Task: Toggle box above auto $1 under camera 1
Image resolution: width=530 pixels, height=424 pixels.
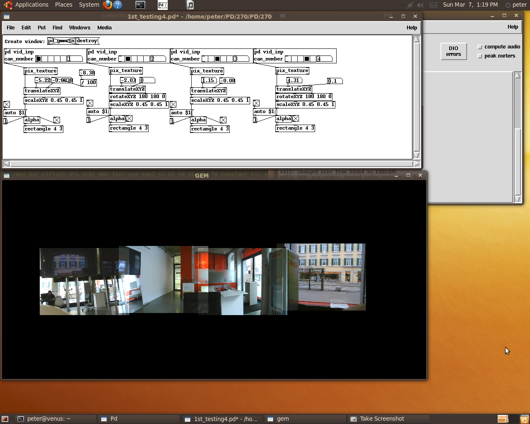Action: click(x=7, y=104)
